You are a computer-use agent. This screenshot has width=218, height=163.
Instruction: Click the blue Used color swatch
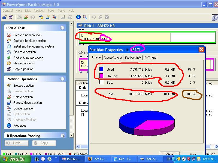[101, 69]
